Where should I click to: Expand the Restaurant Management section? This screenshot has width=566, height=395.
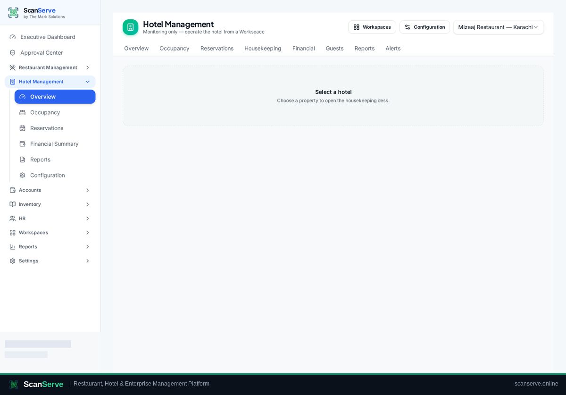click(x=50, y=67)
